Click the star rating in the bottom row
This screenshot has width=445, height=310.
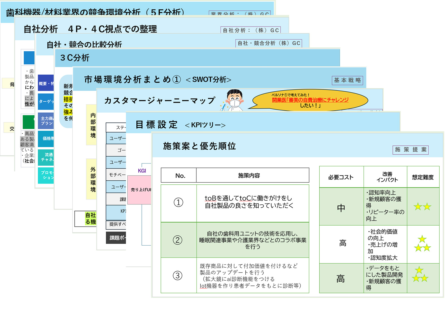point(420,275)
